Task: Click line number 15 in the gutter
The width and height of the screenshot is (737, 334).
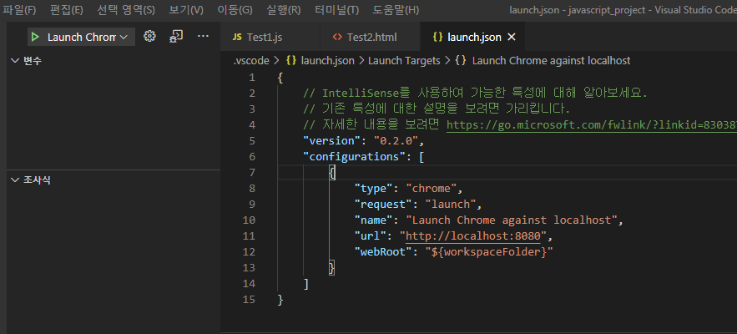Action: coord(250,300)
